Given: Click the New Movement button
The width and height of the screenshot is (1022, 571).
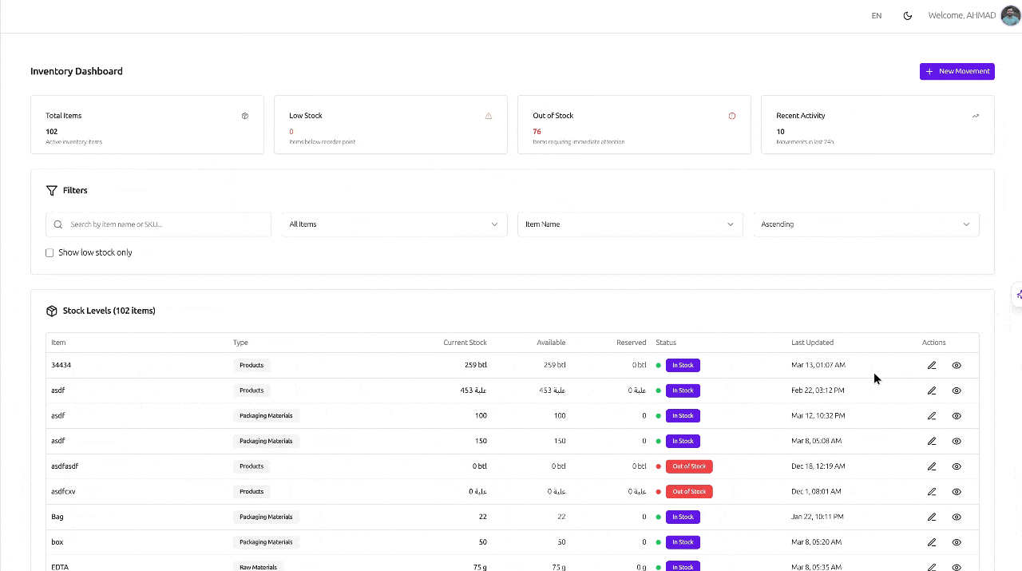Looking at the screenshot, I should [957, 71].
